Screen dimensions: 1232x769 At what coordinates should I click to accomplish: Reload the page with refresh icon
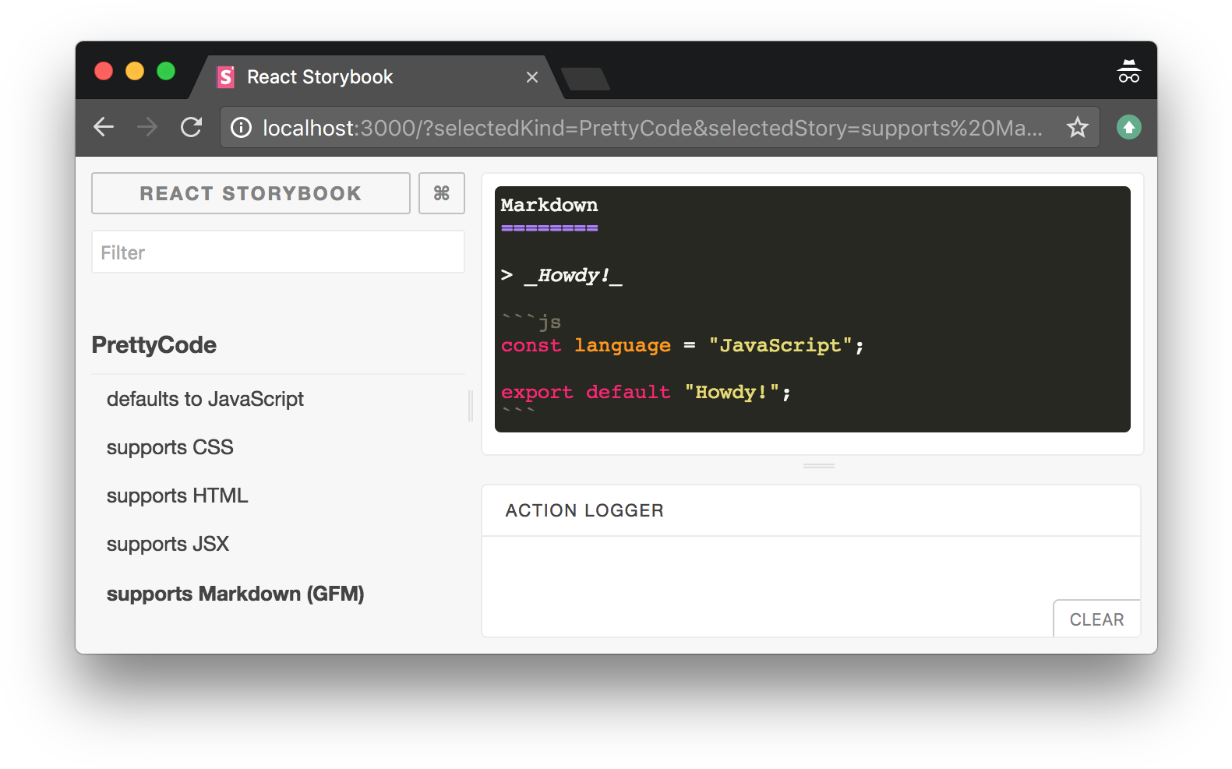(191, 127)
